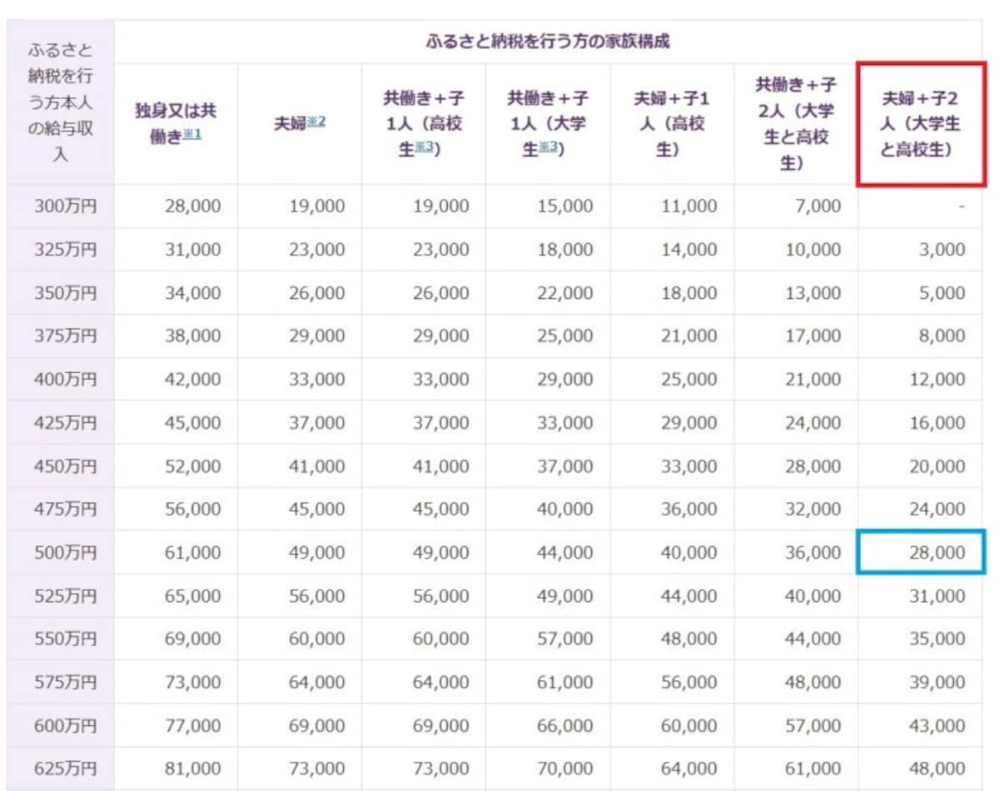999x791 pixels.
Task: Click 36,000 in the 500万円 row
Action: [813, 553]
